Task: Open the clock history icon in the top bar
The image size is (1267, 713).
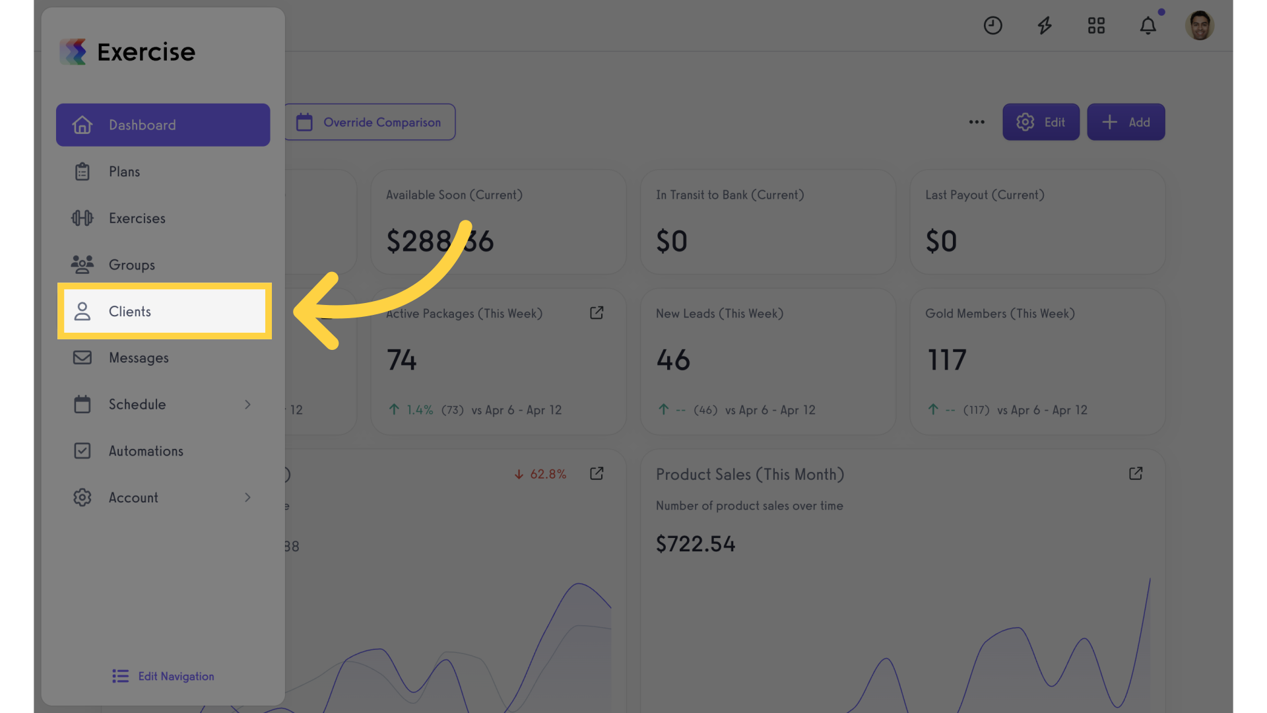Action: pos(992,26)
